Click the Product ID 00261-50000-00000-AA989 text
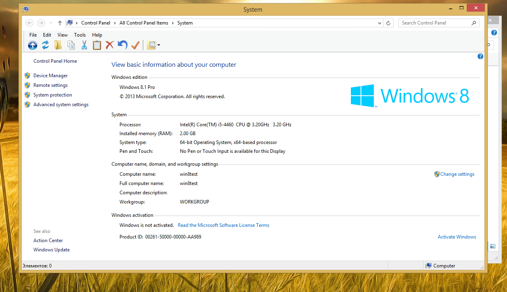 coord(161,237)
